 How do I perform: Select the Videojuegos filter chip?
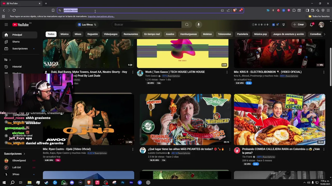[111, 34]
